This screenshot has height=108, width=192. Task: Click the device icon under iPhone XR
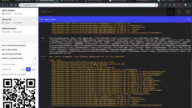3,23
